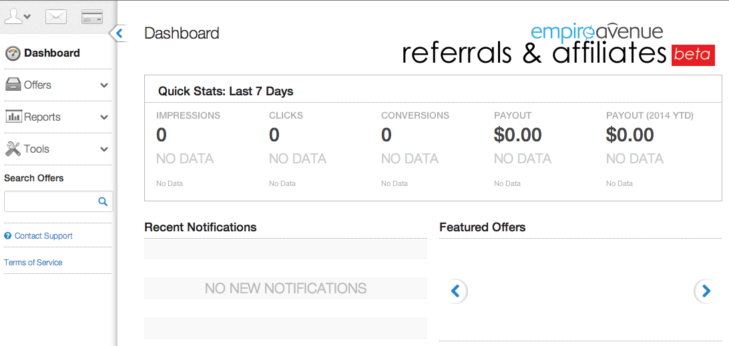The image size is (729, 346).
Task: Click the magnifier search icon
Action: coord(103,201)
